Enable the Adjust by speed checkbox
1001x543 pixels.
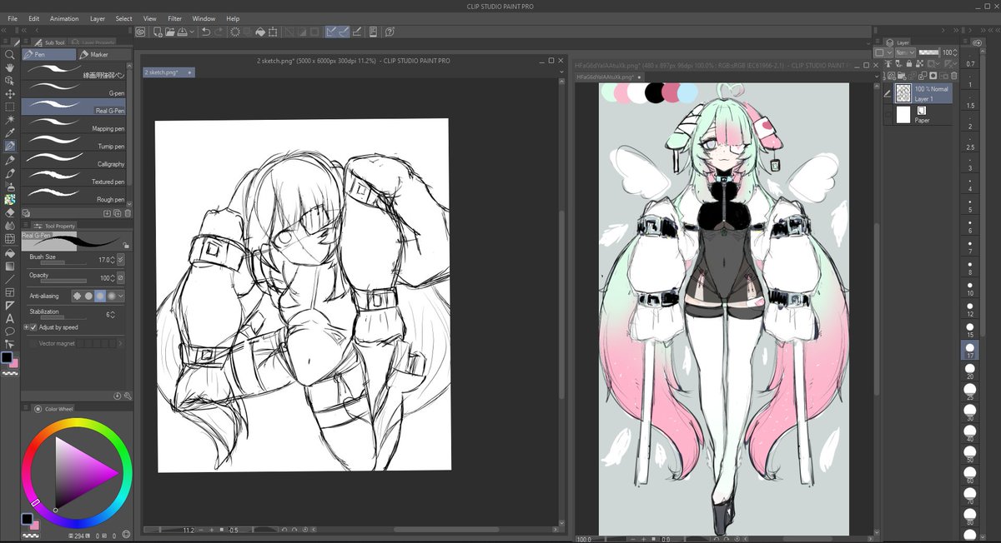[33, 327]
